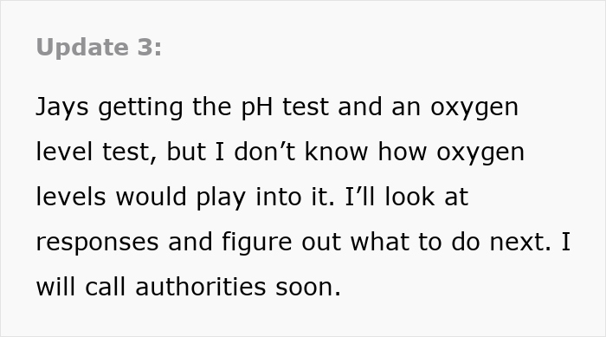Click the 'pH' text
This screenshot has width=606, height=337.
point(257,107)
